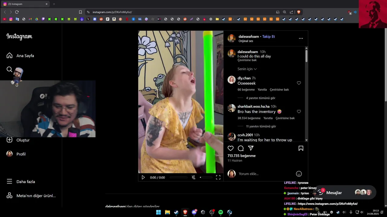View translation of the caption via Çevirisine bak

(x=247, y=60)
